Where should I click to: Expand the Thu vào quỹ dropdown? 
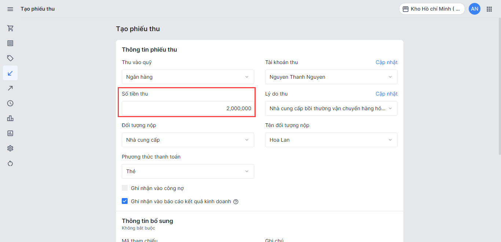click(188, 77)
